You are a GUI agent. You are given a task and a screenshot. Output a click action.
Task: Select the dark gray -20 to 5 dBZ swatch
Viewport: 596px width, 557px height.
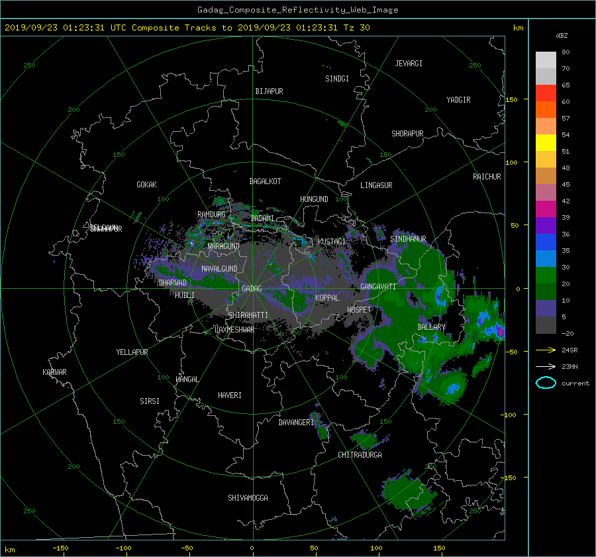tap(546, 325)
